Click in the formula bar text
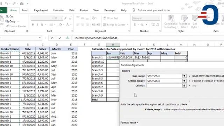The width and height of the screenshot is (224, 126). (97, 38)
